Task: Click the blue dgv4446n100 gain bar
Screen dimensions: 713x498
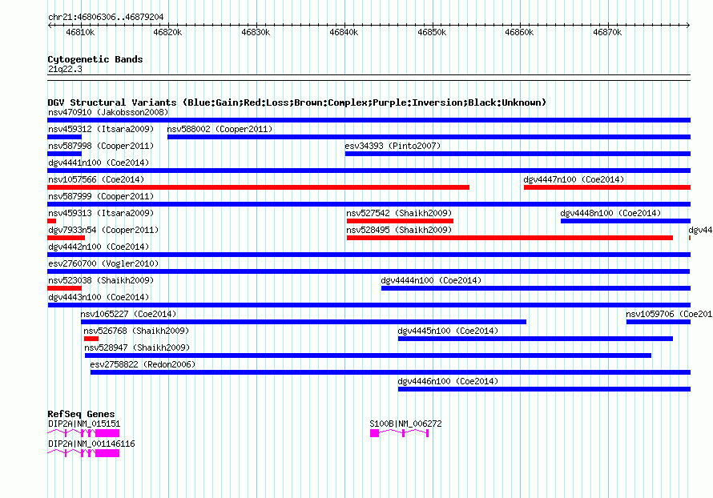Action: [x=544, y=389]
